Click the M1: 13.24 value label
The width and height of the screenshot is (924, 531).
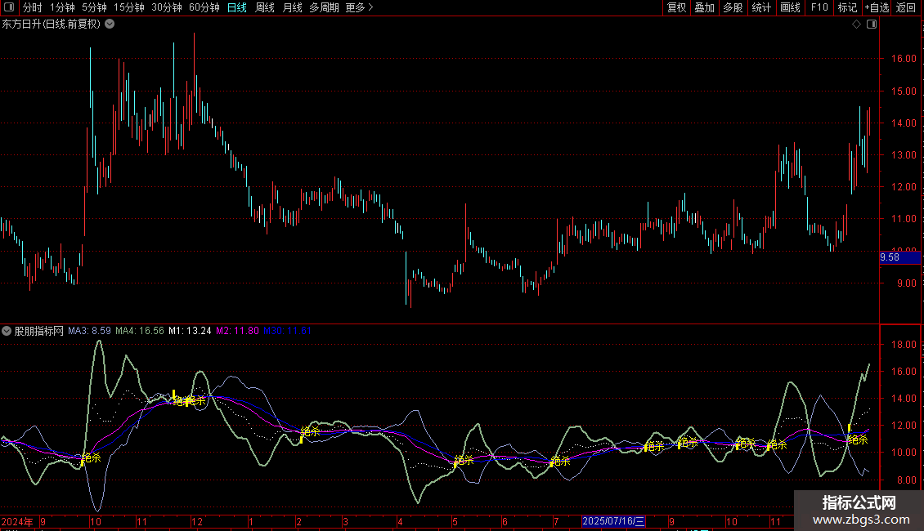190,331
